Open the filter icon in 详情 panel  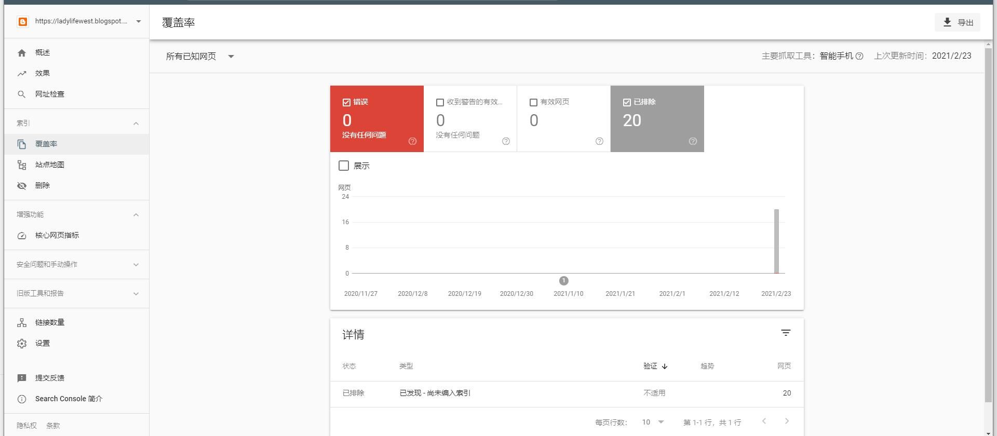(786, 333)
